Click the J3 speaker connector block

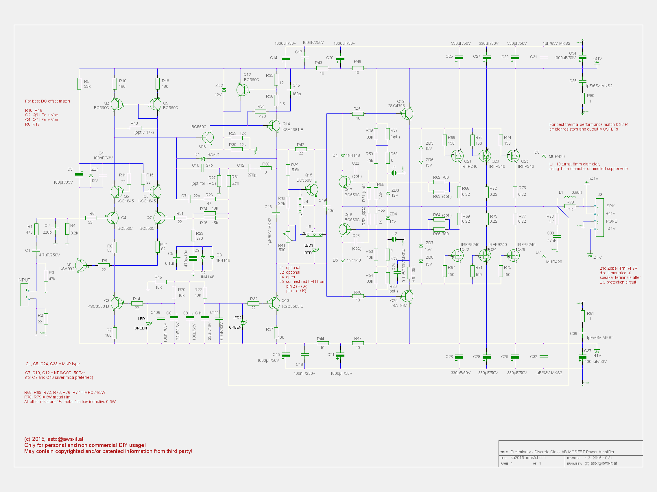(x=599, y=217)
